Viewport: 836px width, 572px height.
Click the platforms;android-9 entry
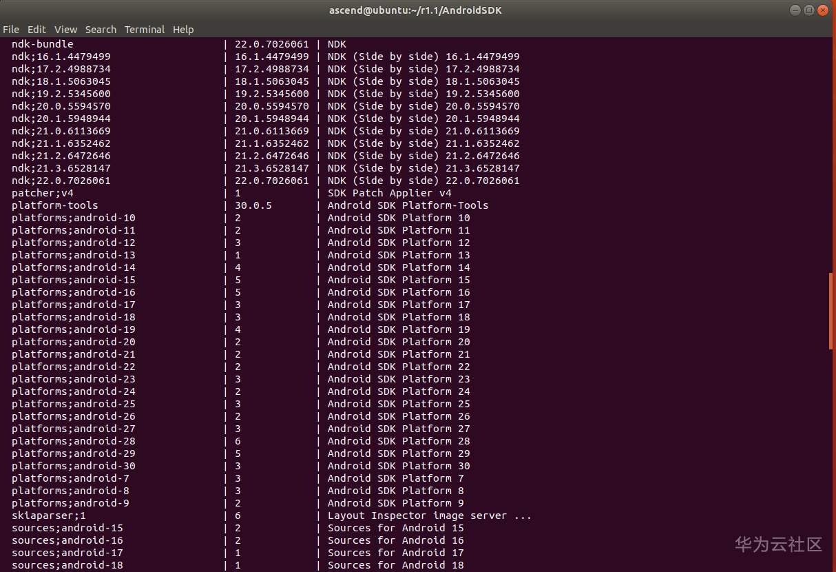pyautogui.click(x=70, y=503)
